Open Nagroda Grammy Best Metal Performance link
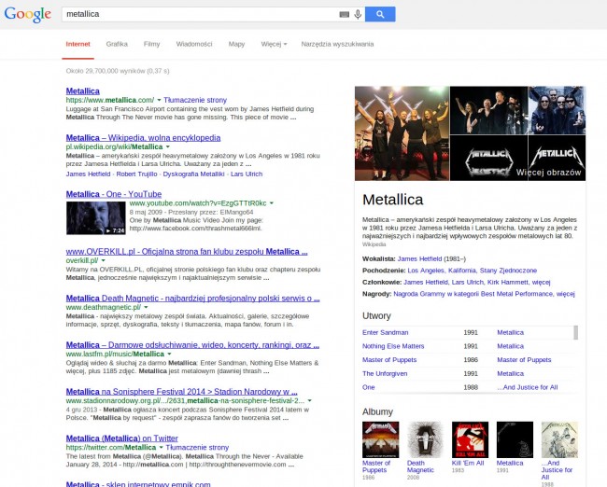 pyautogui.click(x=473, y=294)
